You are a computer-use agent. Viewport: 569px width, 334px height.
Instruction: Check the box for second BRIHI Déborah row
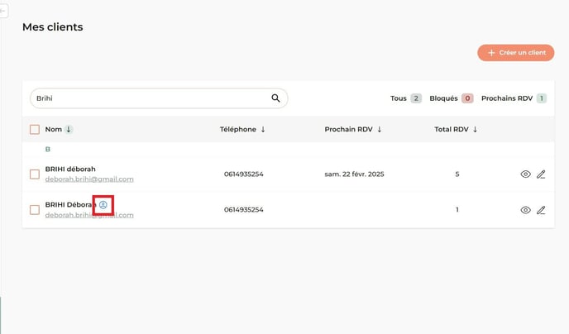click(x=35, y=210)
